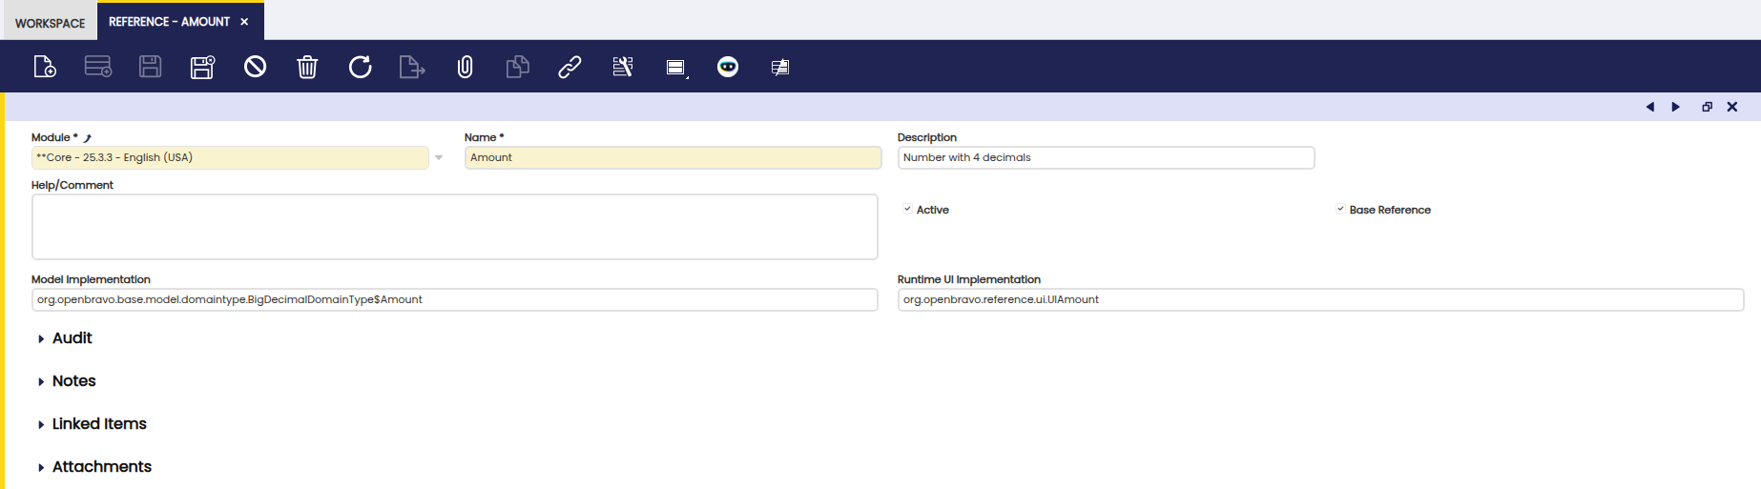Click the New Document toolbar icon
Image resolution: width=1761 pixels, height=489 pixels.
point(45,67)
